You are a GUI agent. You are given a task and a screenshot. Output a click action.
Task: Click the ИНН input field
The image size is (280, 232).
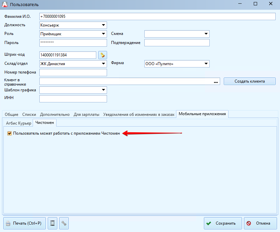tap(73, 98)
